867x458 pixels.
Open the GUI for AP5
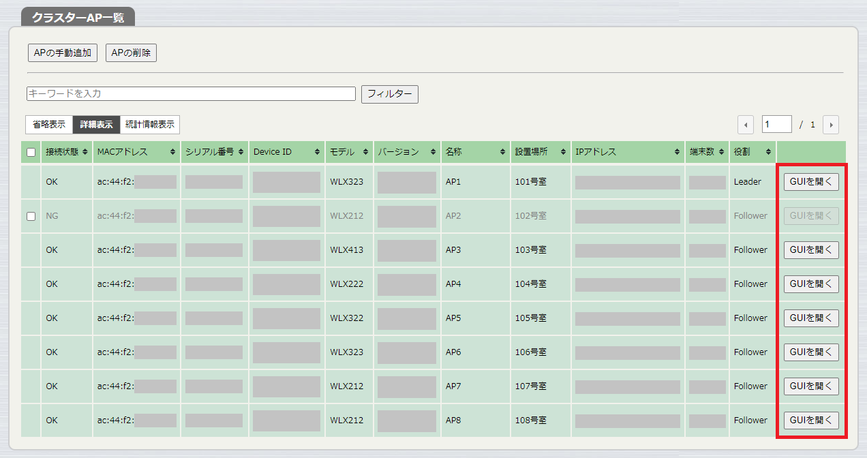click(810, 318)
